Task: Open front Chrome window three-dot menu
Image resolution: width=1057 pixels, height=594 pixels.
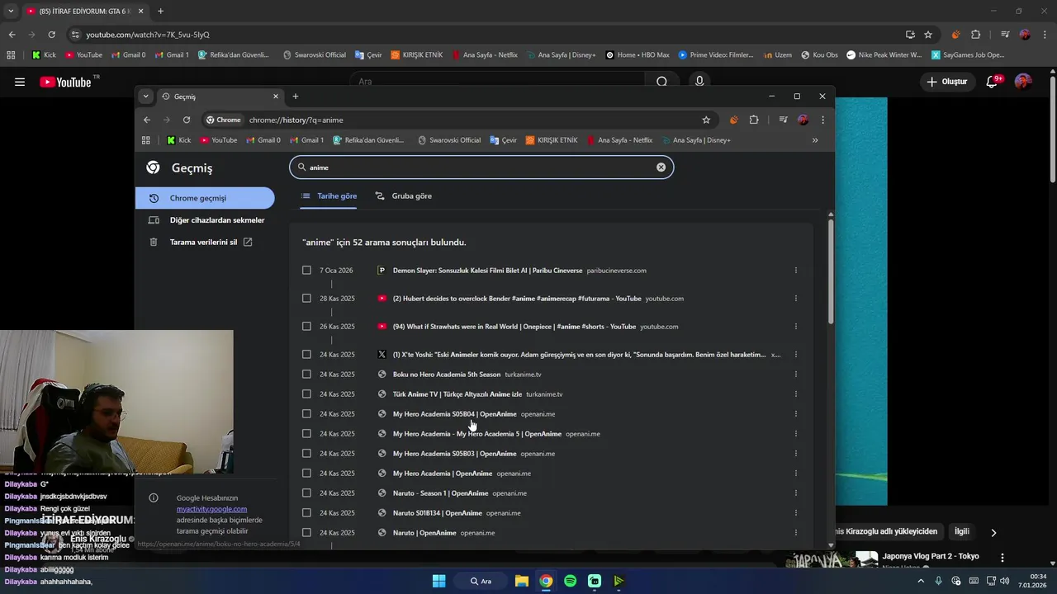Action: pos(822,120)
